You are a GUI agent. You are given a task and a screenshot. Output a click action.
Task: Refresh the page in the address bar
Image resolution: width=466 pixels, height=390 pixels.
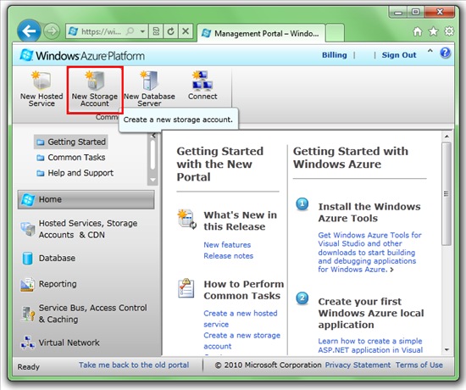pyautogui.click(x=170, y=31)
